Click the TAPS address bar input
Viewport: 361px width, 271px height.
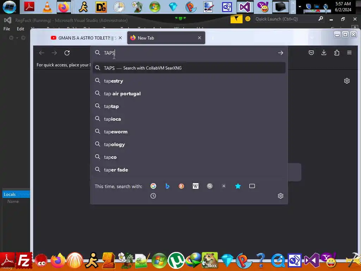(x=189, y=53)
